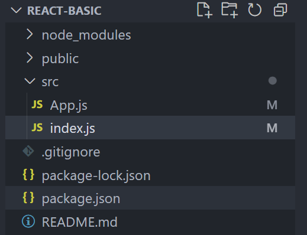Click the info icon beside README.md
Image resolution: width=307 pixels, height=235 pixels.
coord(28,221)
